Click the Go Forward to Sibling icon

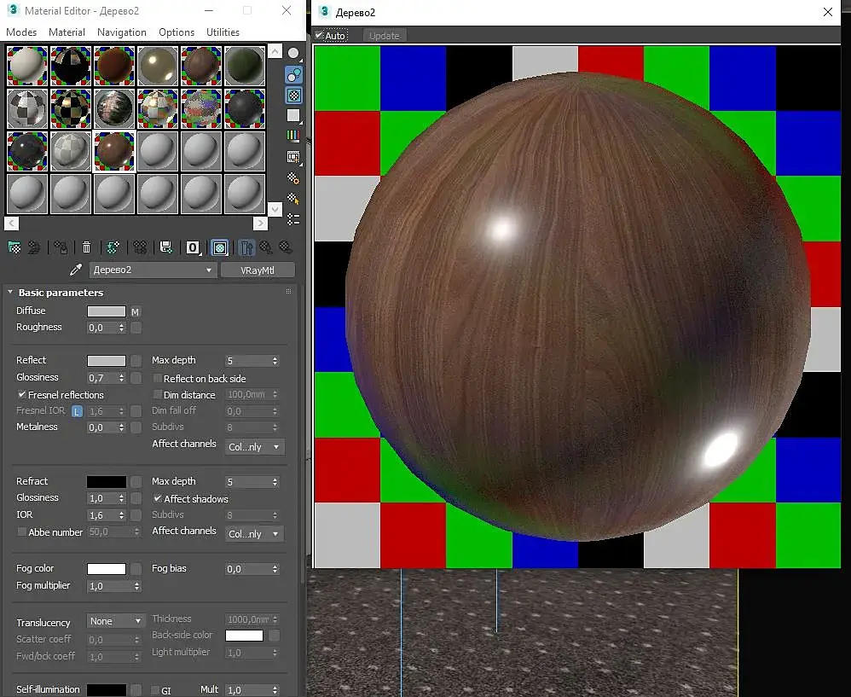(x=286, y=248)
